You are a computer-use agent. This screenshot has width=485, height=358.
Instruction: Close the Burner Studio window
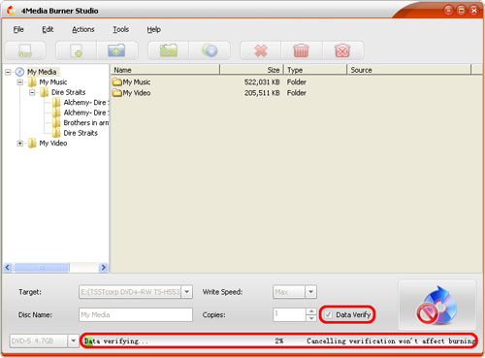474,11
